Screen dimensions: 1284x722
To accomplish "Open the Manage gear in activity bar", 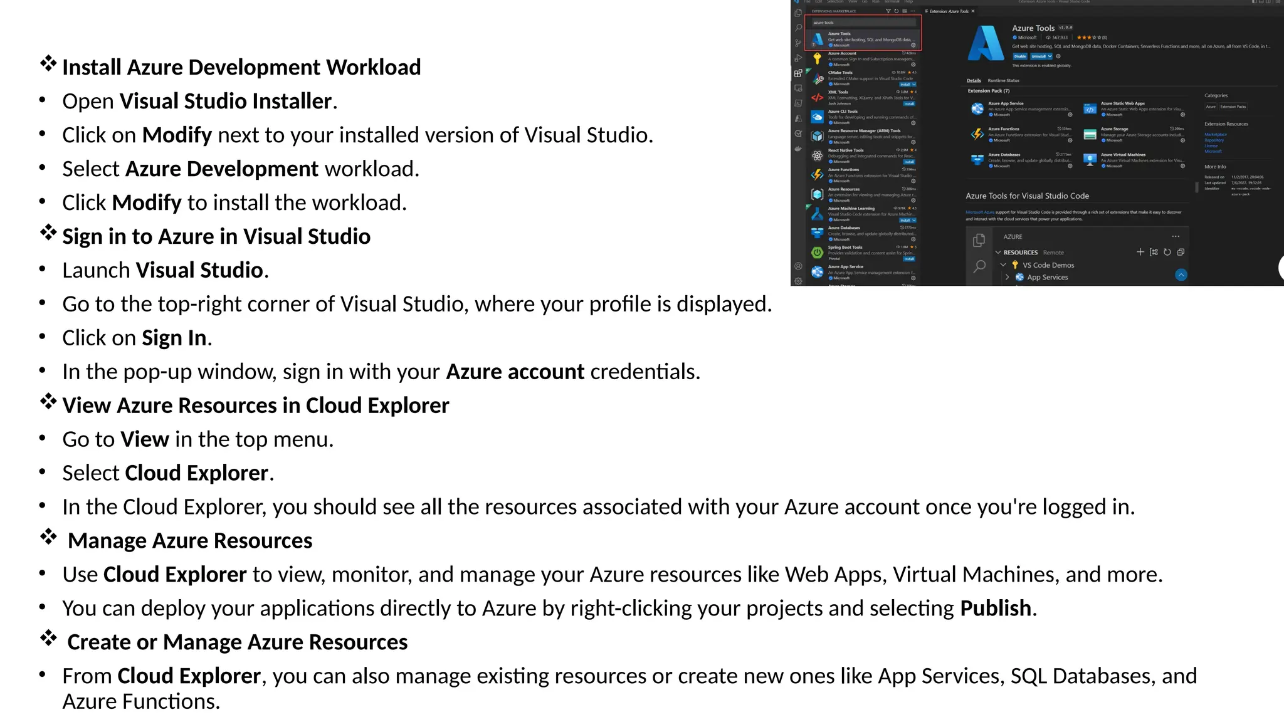I will pyautogui.click(x=798, y=281).
